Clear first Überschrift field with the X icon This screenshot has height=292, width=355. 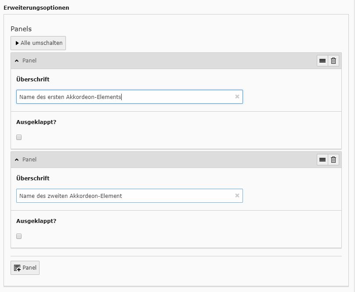point(237,97)
